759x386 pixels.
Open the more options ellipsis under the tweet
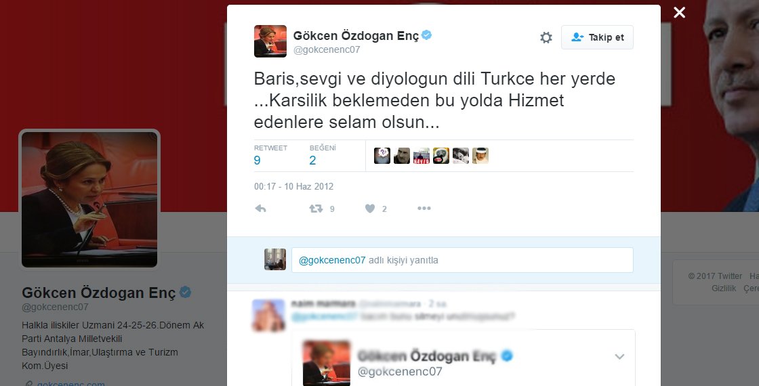(424, 209)
